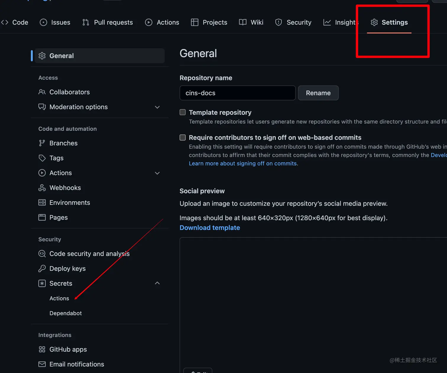Click the play icon beside sidebar Actions

pos(42,173)
